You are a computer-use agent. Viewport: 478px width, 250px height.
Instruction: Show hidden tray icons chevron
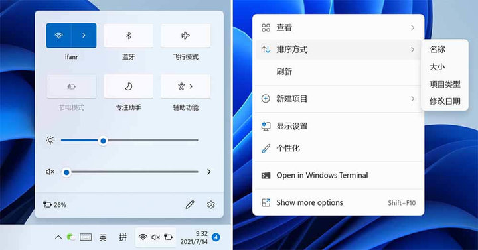click(58, 237)
